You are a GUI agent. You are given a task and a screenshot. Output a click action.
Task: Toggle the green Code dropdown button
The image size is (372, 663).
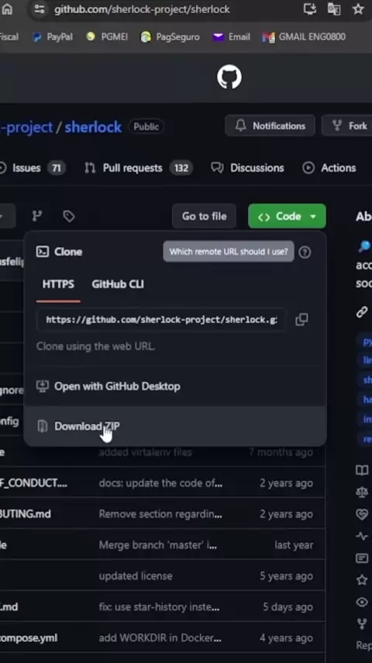pos(287,216)
